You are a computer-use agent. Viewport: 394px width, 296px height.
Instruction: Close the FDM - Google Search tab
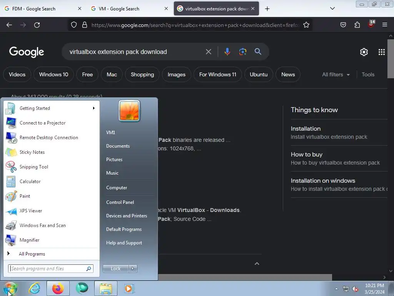coord(80,8)
